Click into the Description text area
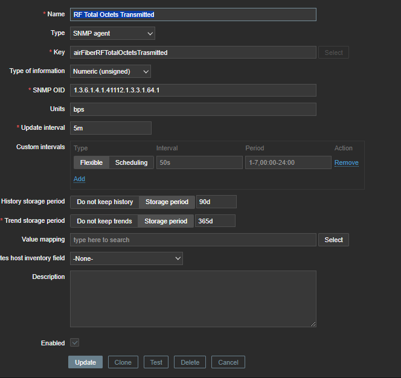Image resolution: width=401 pixels, height=378 pixels. pyautogui.click(x=193, y=299)
